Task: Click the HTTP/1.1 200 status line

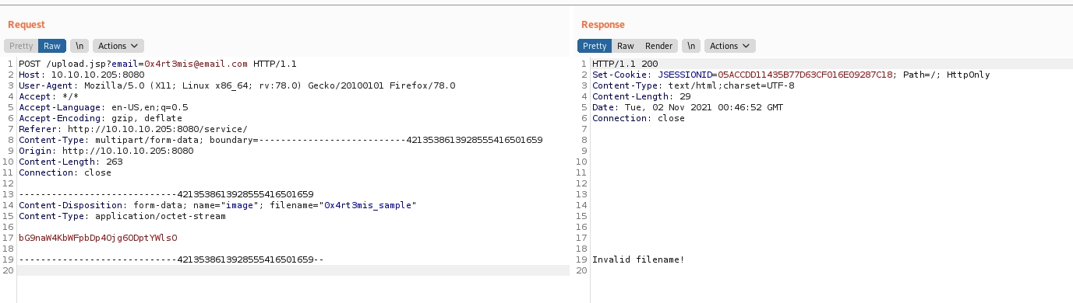Action: point(625,64)
